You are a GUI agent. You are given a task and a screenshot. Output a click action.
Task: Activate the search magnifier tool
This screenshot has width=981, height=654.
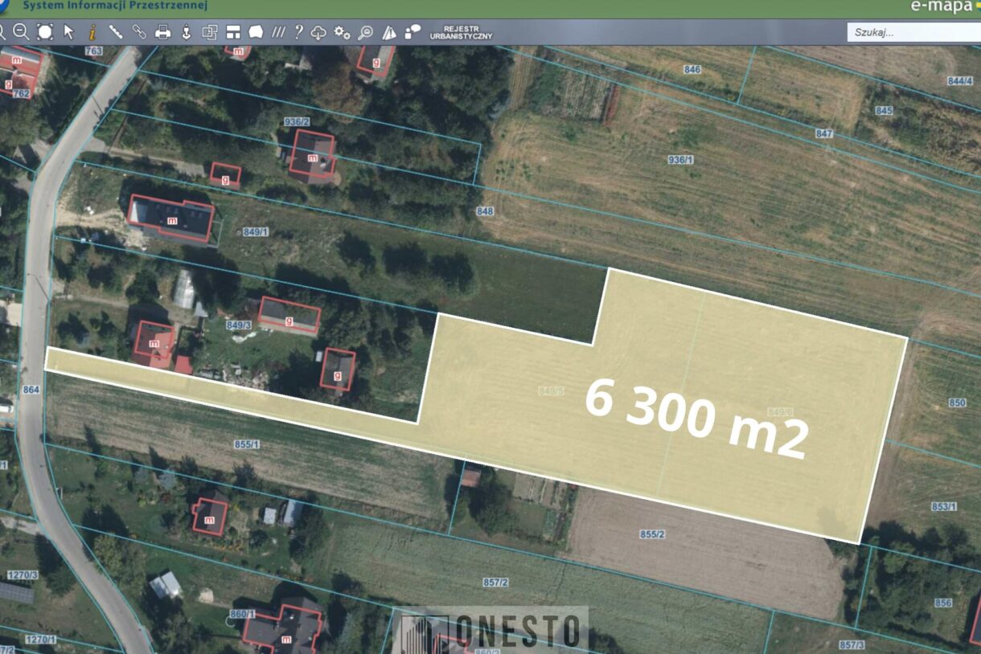tap(366, 34)
